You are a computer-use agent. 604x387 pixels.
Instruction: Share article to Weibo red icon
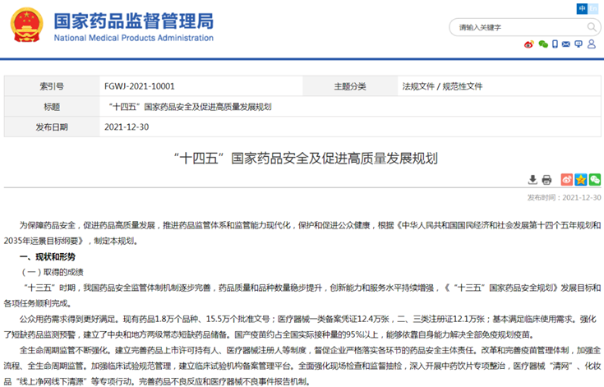tap(567, 179)
